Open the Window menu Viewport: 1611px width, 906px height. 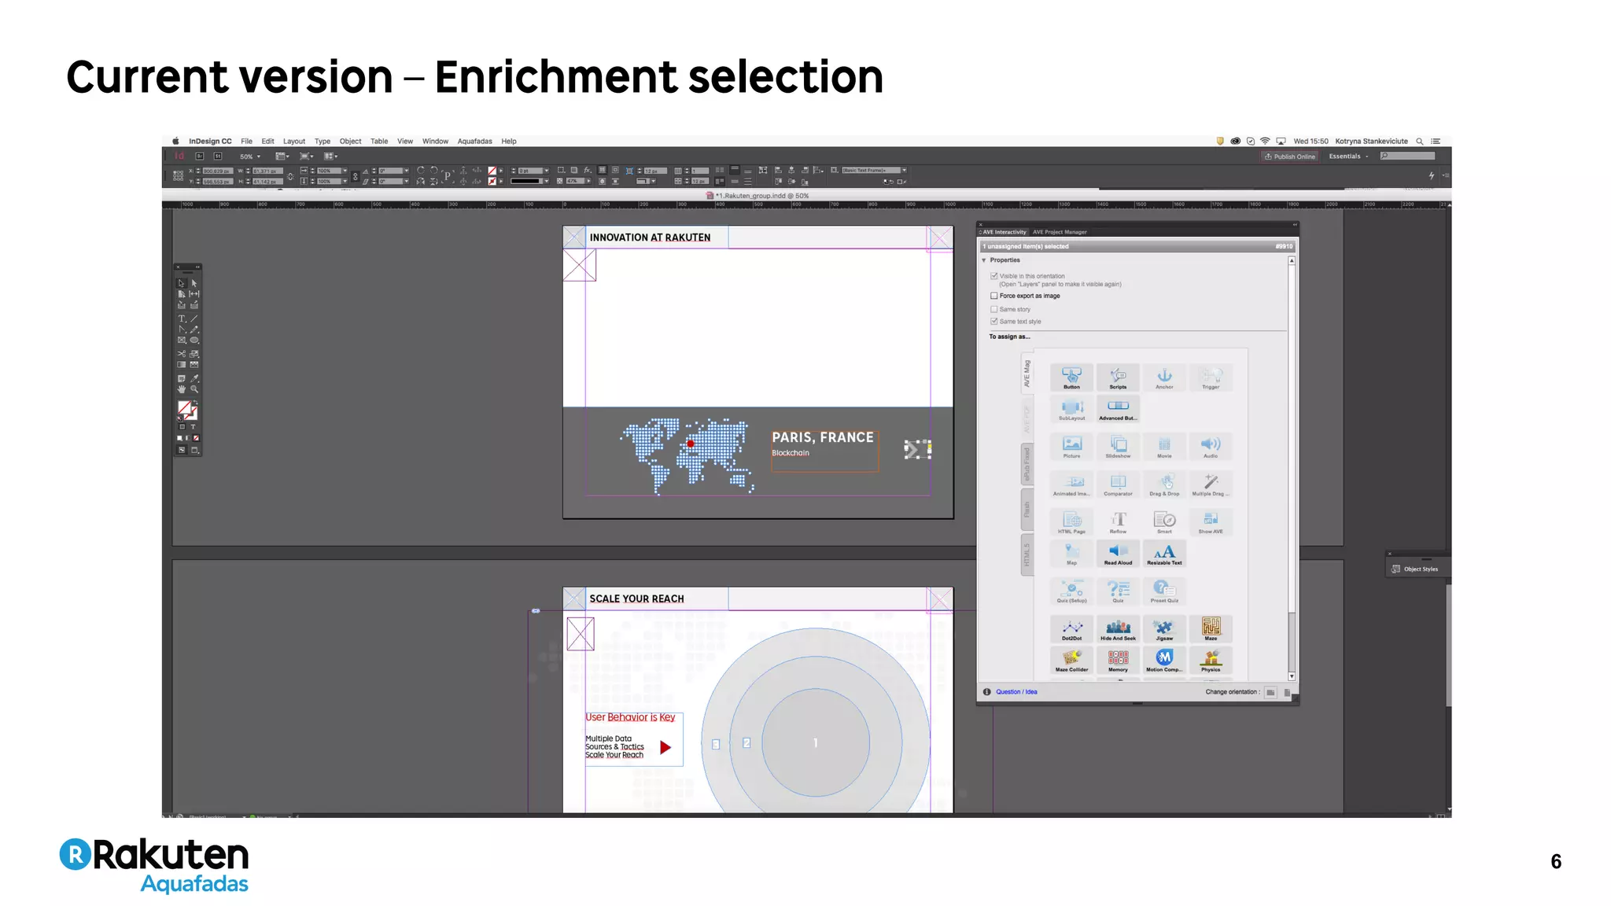(x=435, y=142)
